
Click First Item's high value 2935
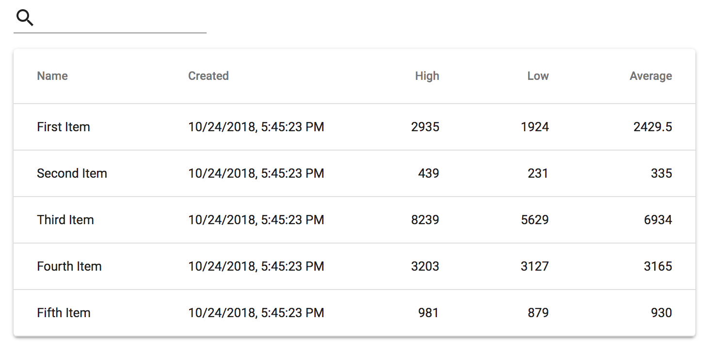click(425, 127)
